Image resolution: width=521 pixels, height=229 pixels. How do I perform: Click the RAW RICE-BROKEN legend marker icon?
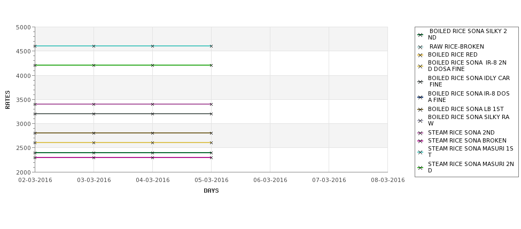(x=421, y=47)
